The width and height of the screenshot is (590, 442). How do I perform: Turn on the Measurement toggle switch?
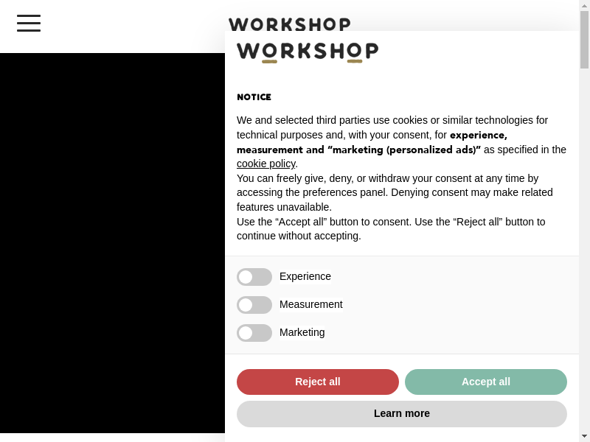coord(254,305)
